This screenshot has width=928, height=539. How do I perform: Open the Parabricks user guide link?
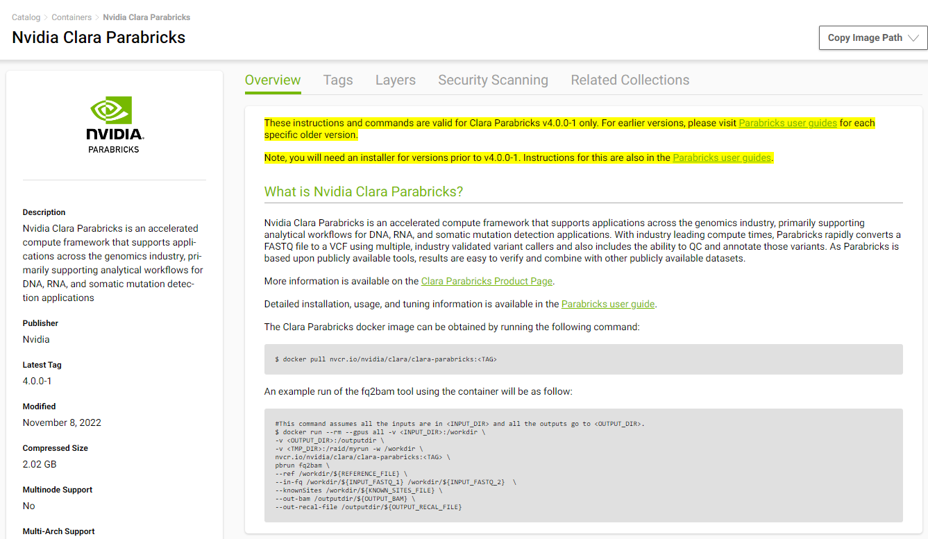[608, 304]
